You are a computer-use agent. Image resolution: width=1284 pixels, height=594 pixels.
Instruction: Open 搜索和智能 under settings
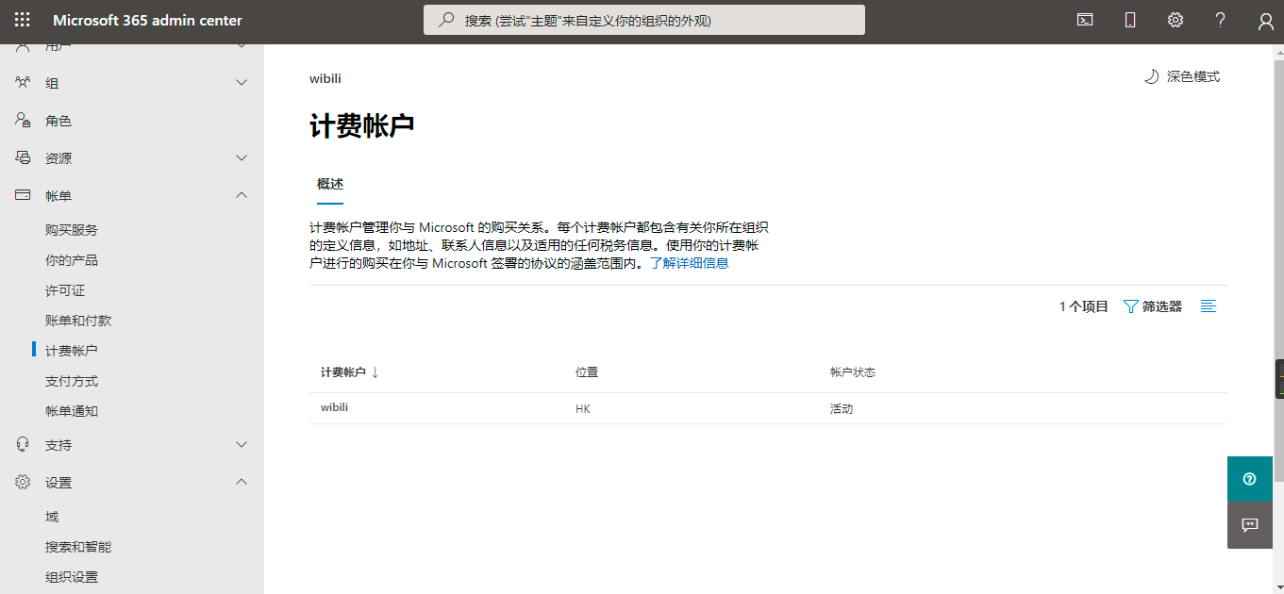[78, 547]
